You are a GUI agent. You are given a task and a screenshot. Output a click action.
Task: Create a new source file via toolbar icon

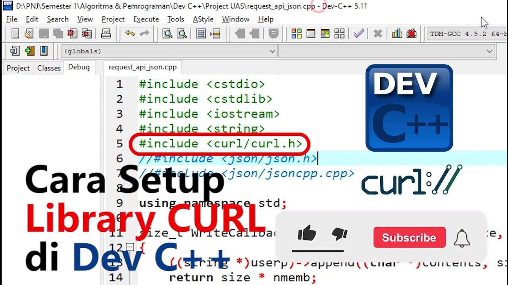tap(15, 34)
